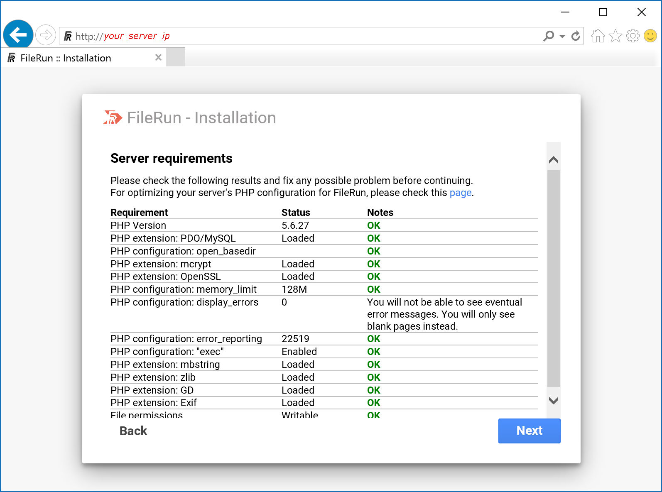Click the FileRun logo in installer header
The height and width of the screenshot is (492, 662).
pos(113,118)
